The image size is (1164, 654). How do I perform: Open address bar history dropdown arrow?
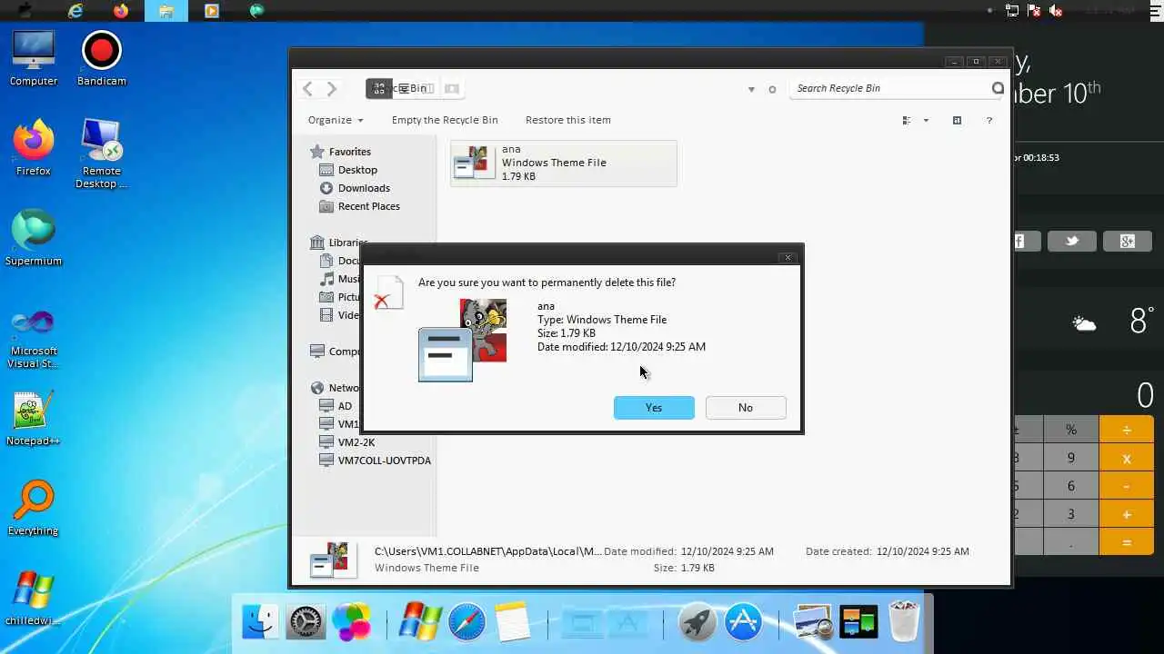(x=751, y=89)
